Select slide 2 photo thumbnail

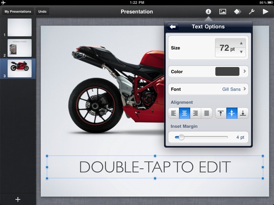click(x=20, y=48)
